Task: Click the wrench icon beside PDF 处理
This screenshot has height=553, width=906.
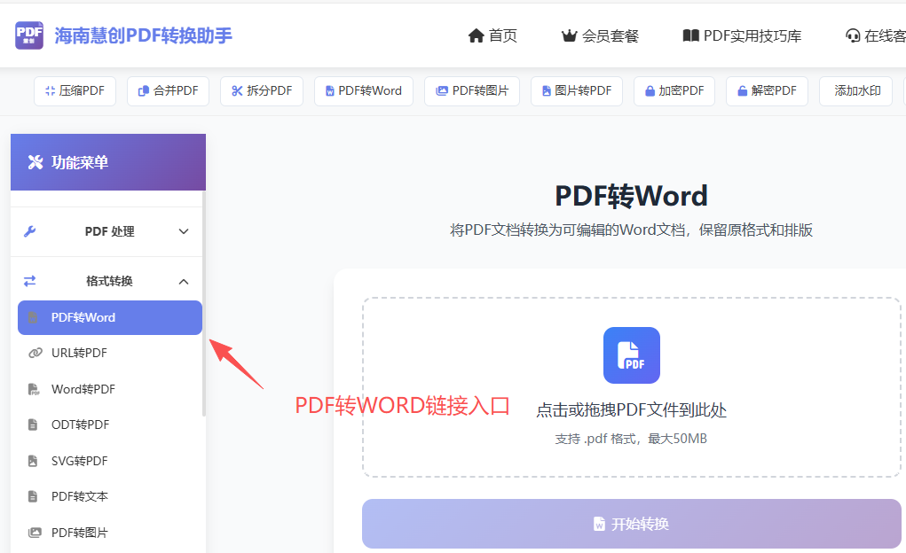Action: click(29, 231)
